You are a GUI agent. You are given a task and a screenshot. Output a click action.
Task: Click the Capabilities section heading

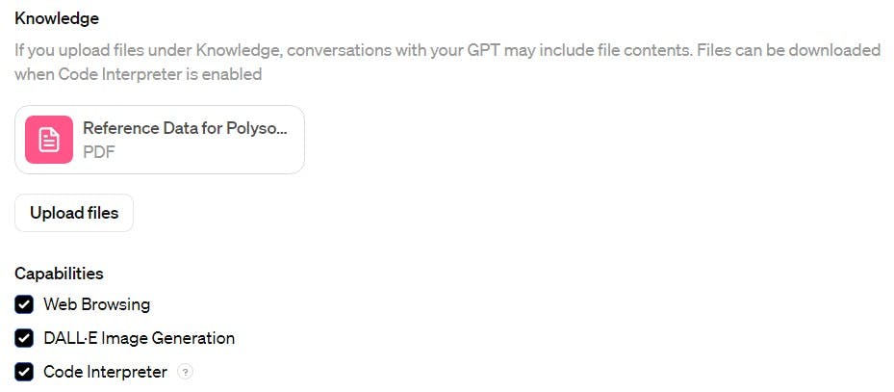coord(60,274)
